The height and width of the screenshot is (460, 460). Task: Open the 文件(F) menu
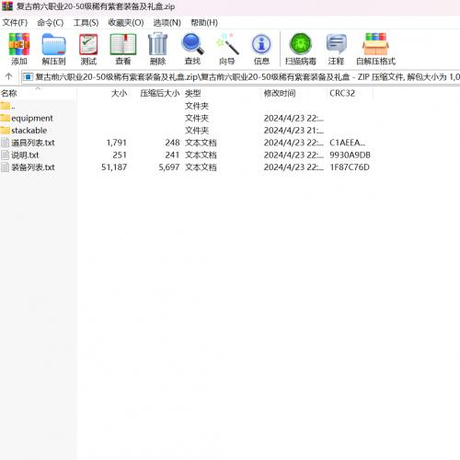[15, 22]
